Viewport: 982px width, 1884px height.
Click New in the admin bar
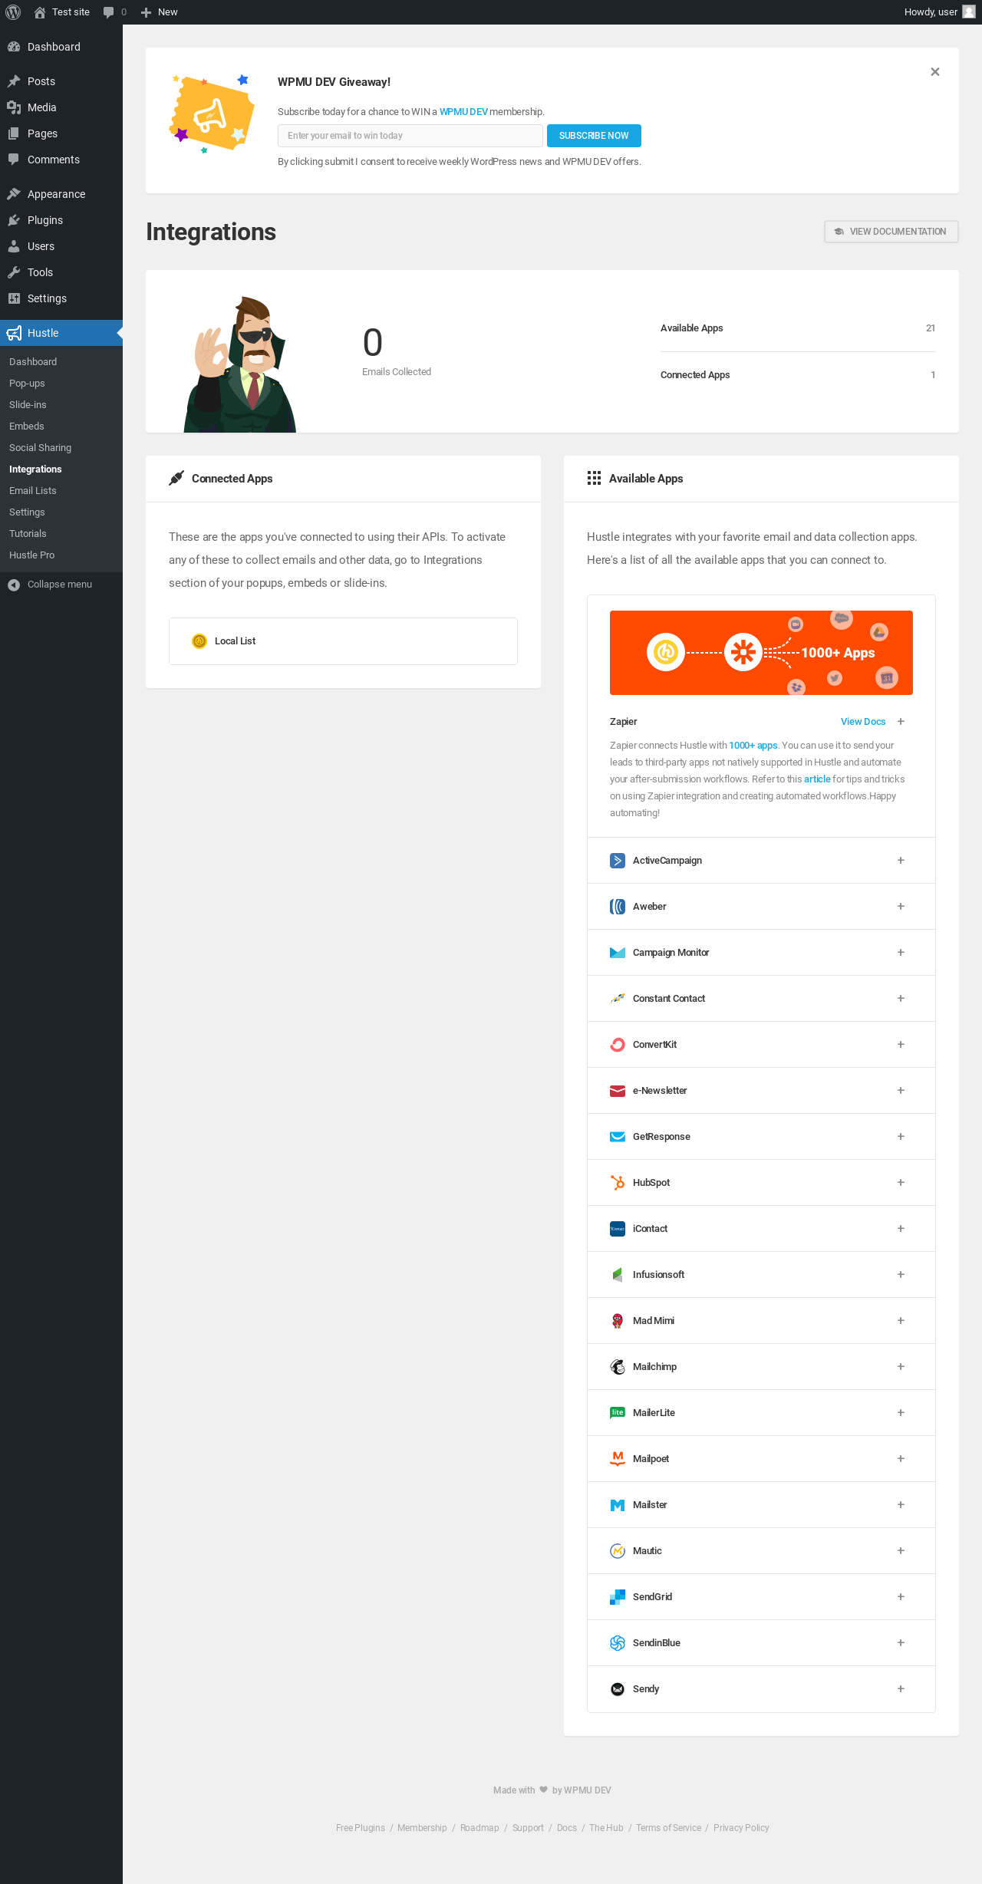(159, 12)
